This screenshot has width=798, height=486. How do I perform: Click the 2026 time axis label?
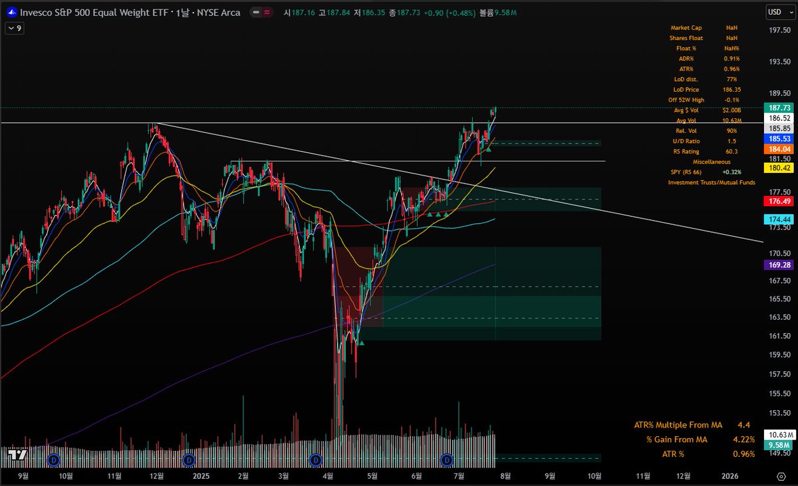[730, 476]
